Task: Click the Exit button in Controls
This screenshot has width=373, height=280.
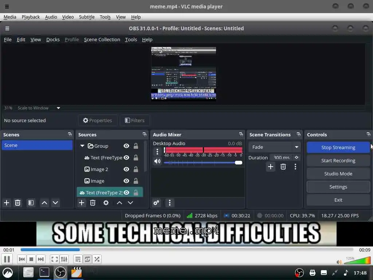Action: [x=338, y=200]
